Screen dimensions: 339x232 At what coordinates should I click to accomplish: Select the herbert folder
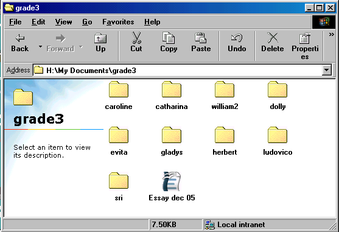[x=225, y=141]
